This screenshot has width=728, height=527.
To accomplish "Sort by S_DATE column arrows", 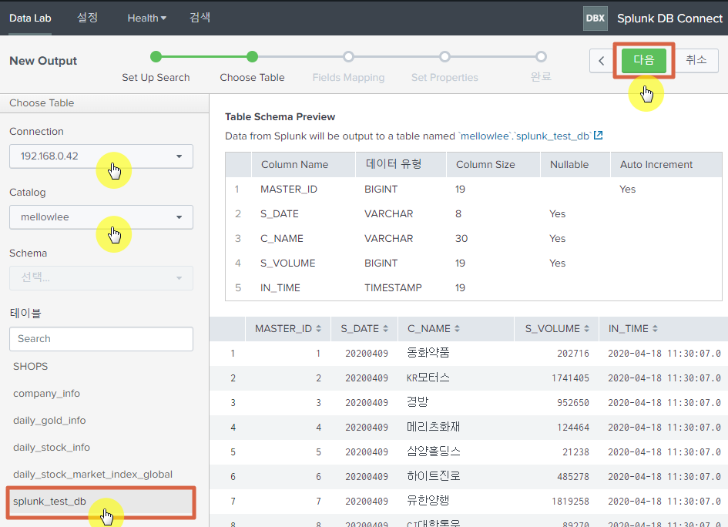I will [x=385, y=329].
